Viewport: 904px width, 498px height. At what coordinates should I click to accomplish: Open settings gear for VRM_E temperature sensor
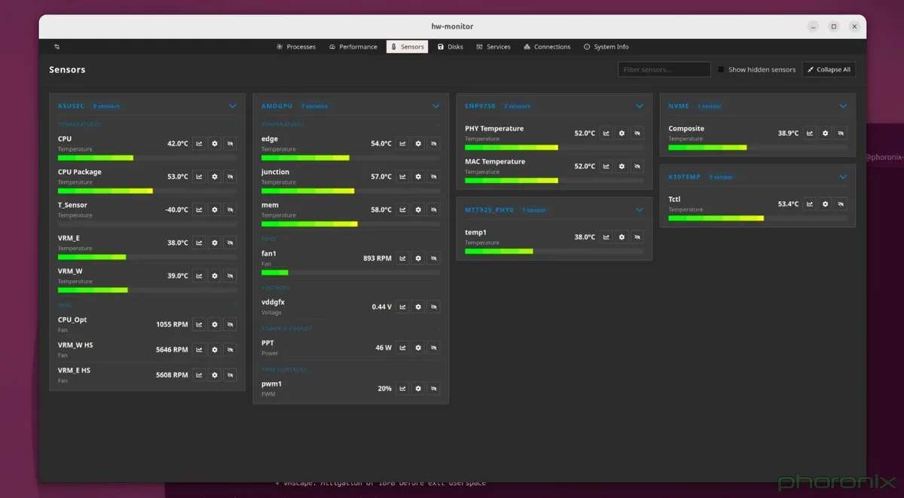tap(215, 243)
